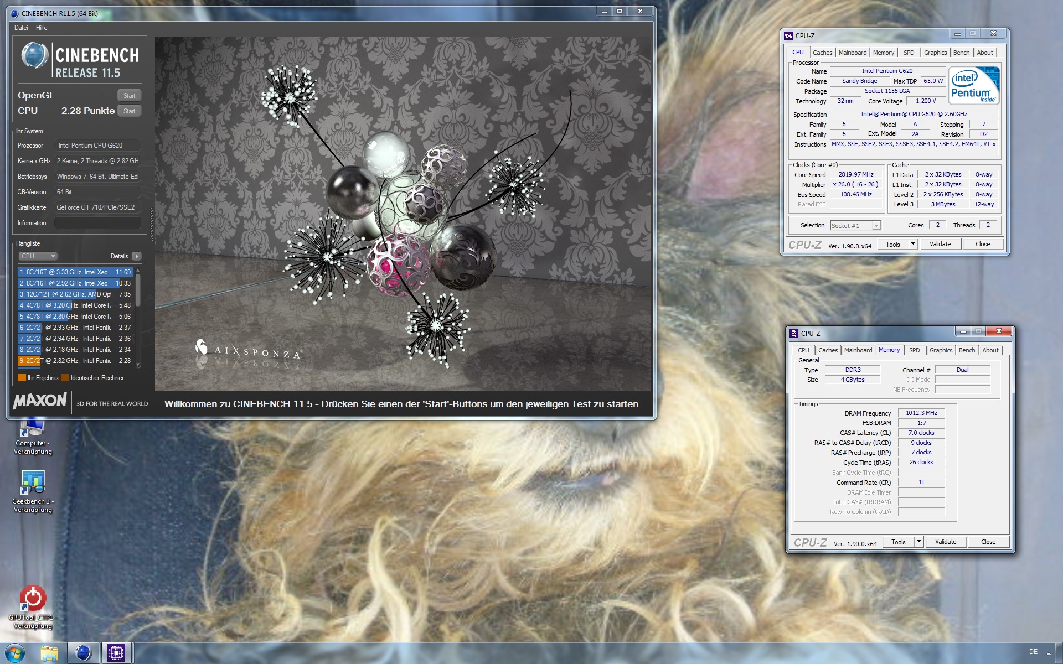The image size is (1063, 664).
Task: Toggle the Rangliste Details arrow button
Action: tap(137, 256)
